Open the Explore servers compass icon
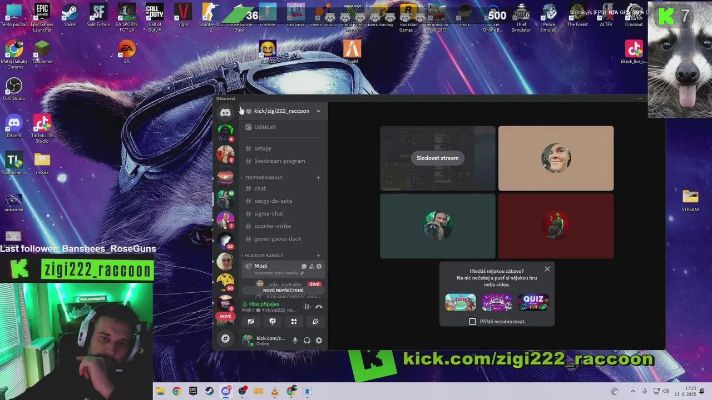Viewport: 712px width, 400px height. [x=225, y=338]
